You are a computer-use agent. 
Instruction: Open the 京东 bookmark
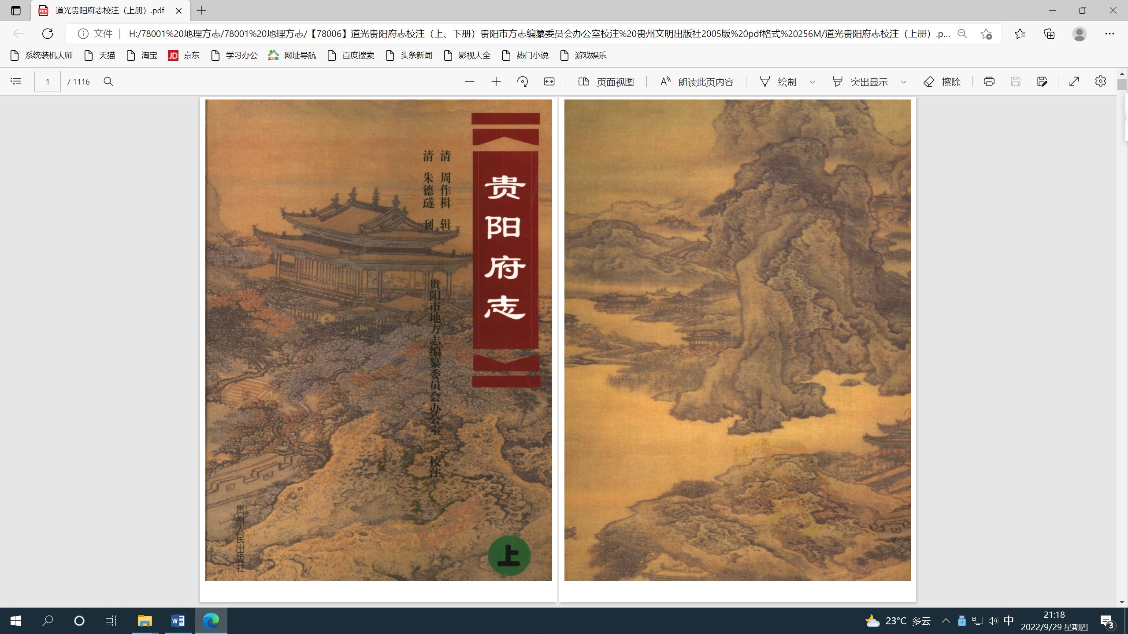tap(184, 55)
